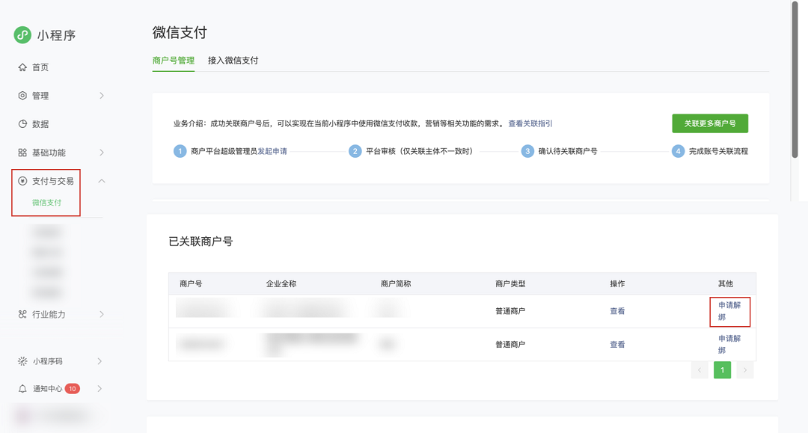Click the 小程序 title text by the logo
This screenshot has width=808, height=433.
56,35
